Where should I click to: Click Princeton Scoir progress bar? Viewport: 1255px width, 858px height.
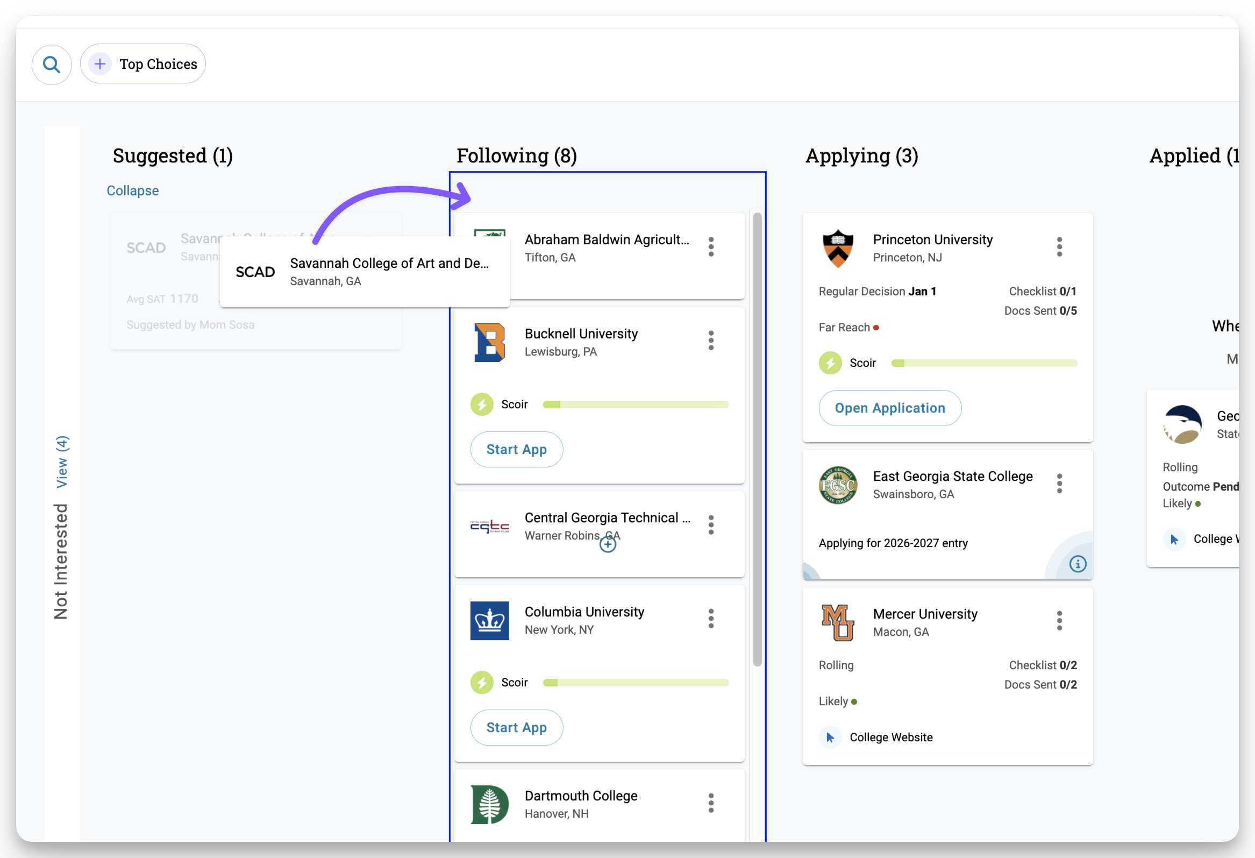(x=984, y=363)
